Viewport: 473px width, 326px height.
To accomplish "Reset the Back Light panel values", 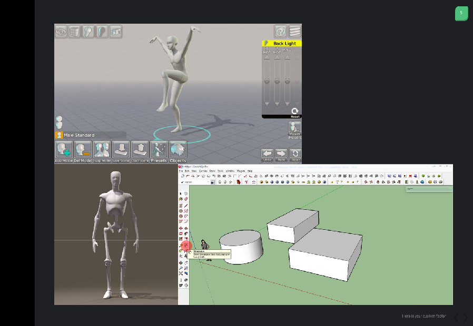I will 295,113.
